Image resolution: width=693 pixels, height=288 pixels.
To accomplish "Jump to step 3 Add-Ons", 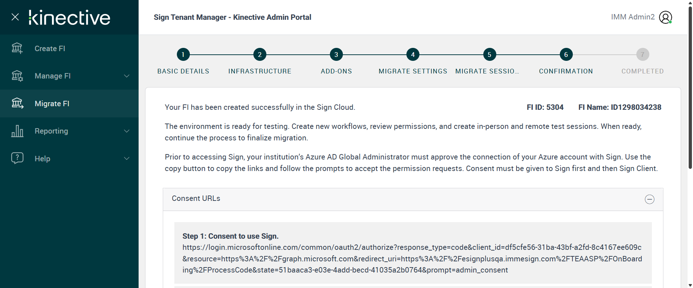I will click(x=336, y=55).
